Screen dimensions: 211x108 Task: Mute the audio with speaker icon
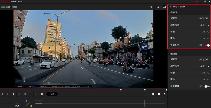pos(145,90)
